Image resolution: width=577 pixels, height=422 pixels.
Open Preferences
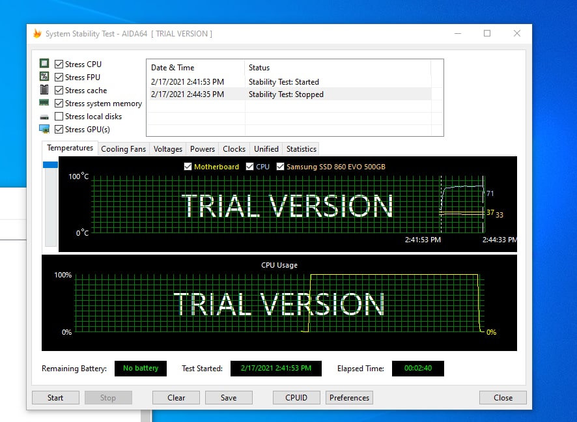pos(349,398)
